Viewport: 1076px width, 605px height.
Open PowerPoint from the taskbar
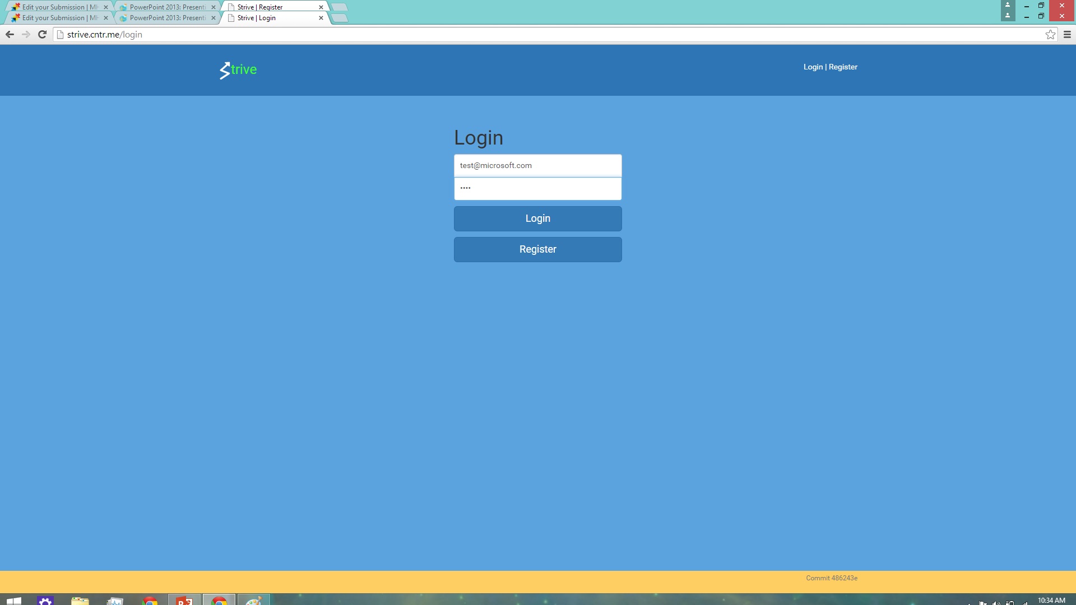[184, 601]
